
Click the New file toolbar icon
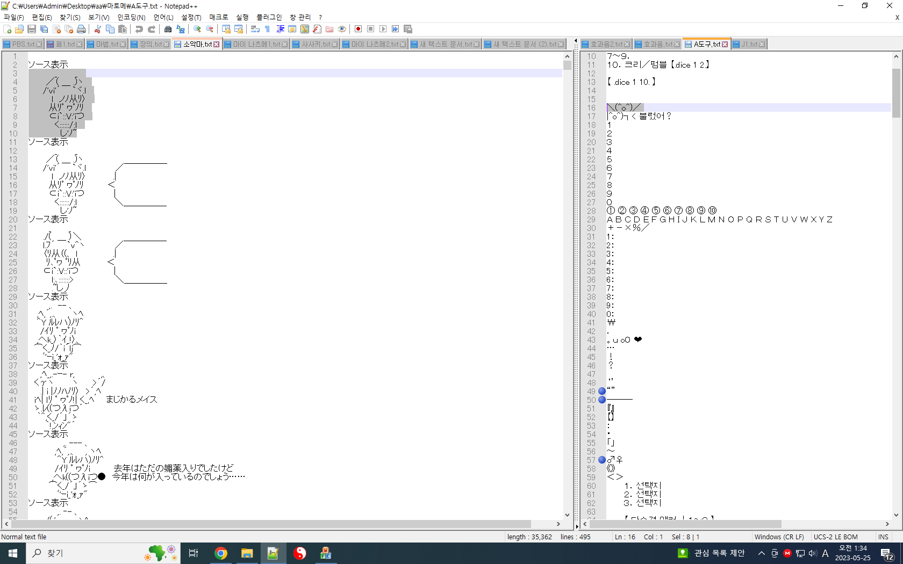[x=7, y=29]
